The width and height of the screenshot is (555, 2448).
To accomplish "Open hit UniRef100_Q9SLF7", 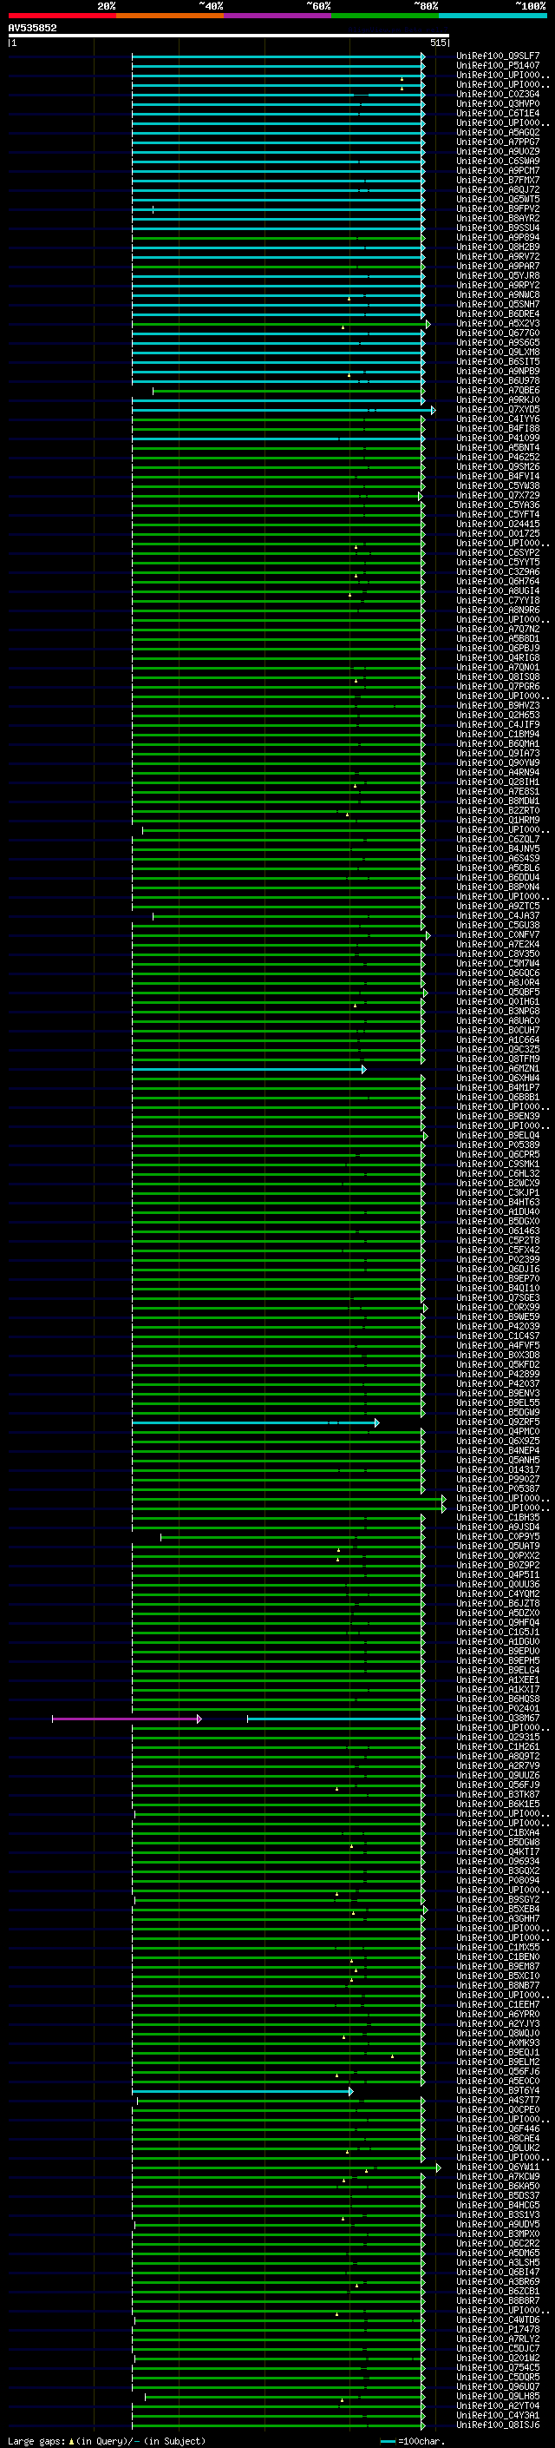I will [x=498, y=56].
